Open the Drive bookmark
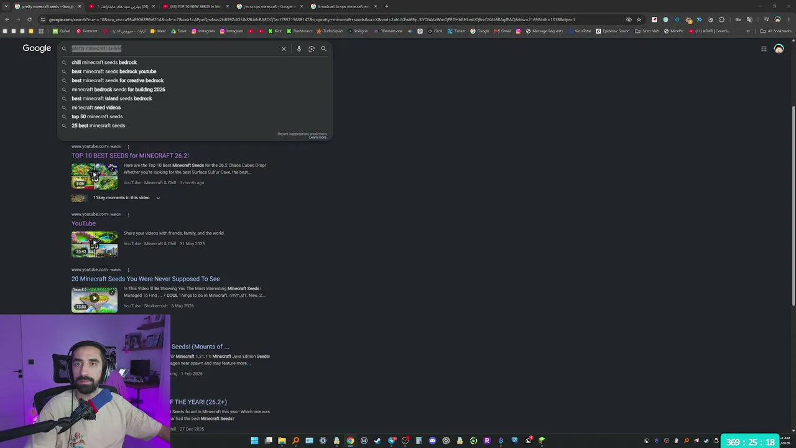This screenshot has width=796, height=448. 178,31
